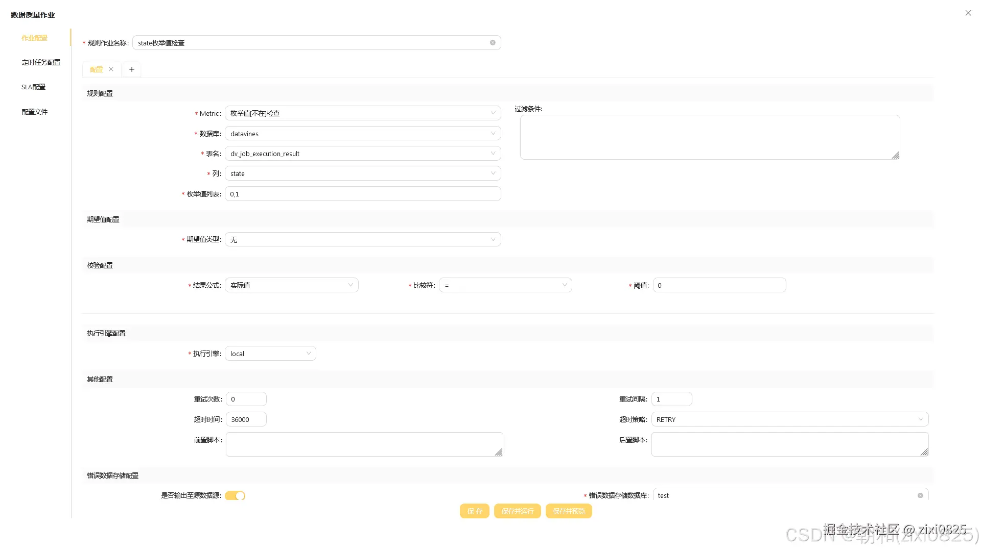This screenshot has height=551, width=981.
Task: Open the 超时策略 RETRY dropdown
Action: click(789, 419)
